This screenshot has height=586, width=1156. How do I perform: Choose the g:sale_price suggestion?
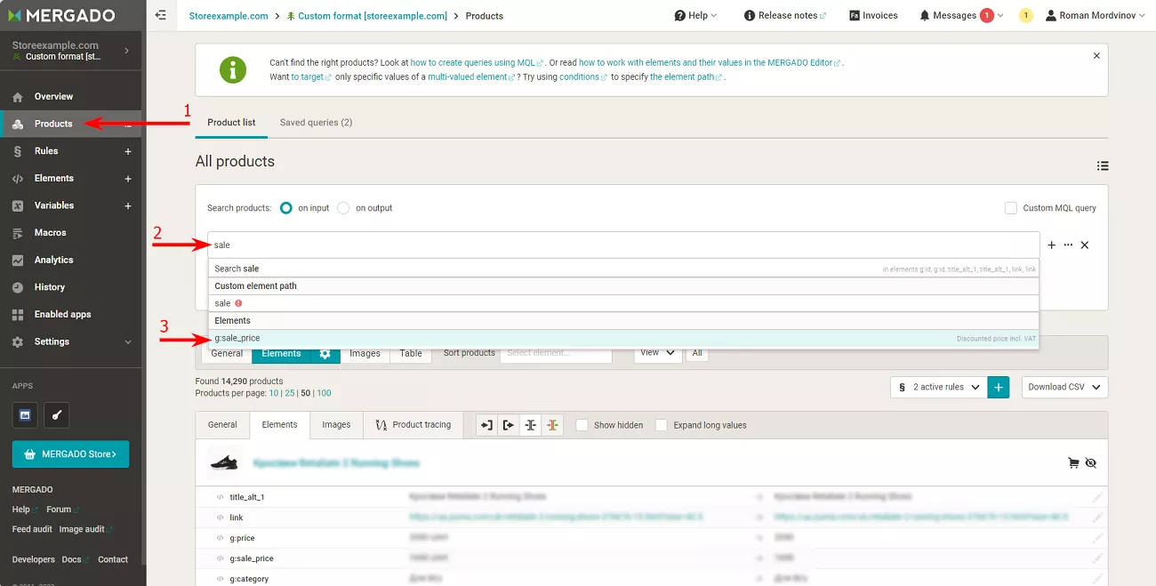623,338
